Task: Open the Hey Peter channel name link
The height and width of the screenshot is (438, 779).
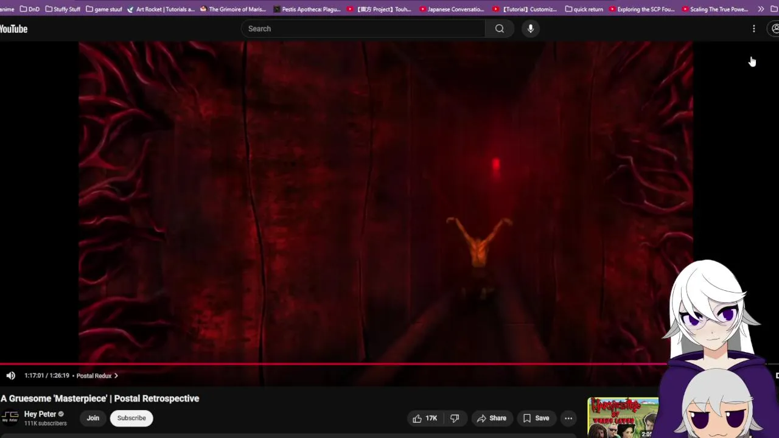Action: pyautogui.click(x=40, y=414)
